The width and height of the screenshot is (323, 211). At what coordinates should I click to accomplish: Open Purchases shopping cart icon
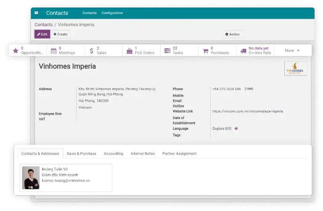tap(205, 50)
